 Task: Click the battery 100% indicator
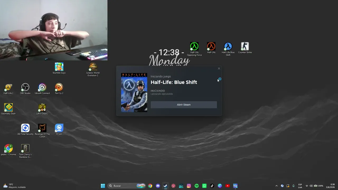click(x=318, y=186)
